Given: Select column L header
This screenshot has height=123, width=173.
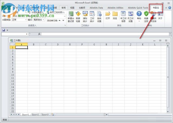Looking at the screenshot, I should [155, 44].
